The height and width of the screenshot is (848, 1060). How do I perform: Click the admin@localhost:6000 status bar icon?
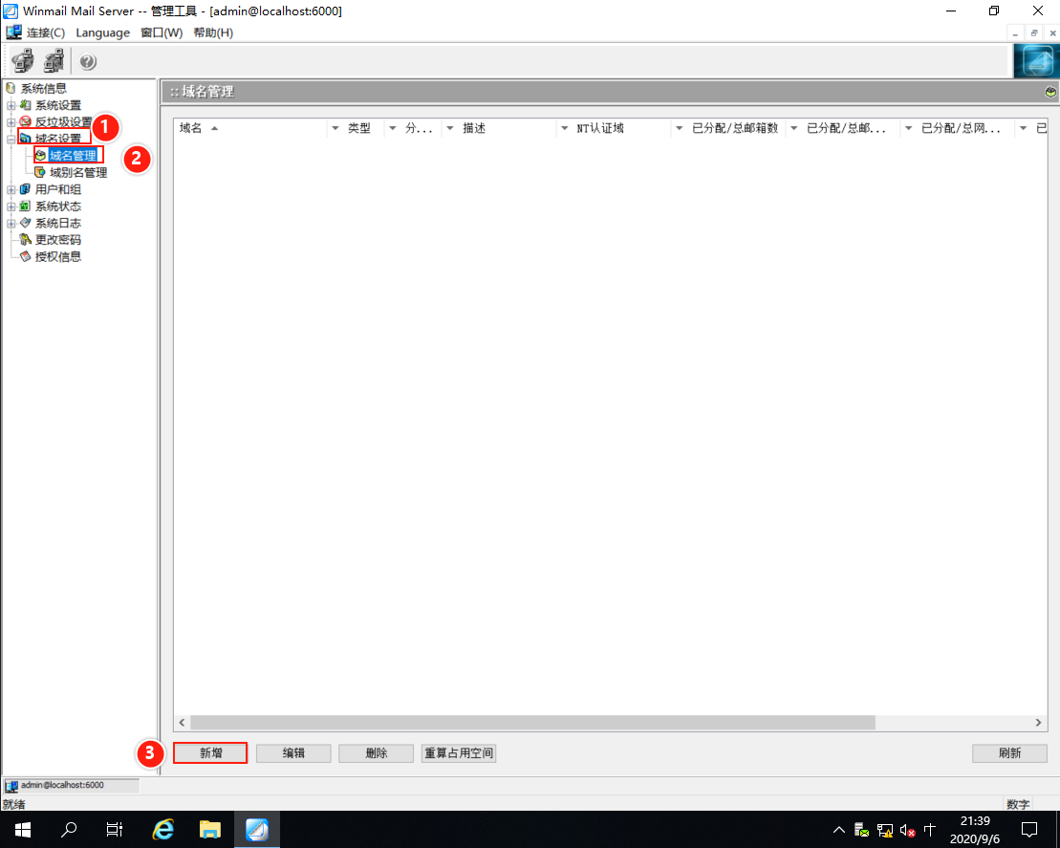tap(11, 786)
